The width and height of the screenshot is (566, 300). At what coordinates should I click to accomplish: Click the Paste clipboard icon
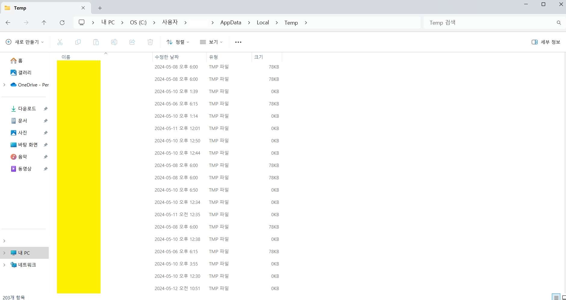(x=96, y=42)
